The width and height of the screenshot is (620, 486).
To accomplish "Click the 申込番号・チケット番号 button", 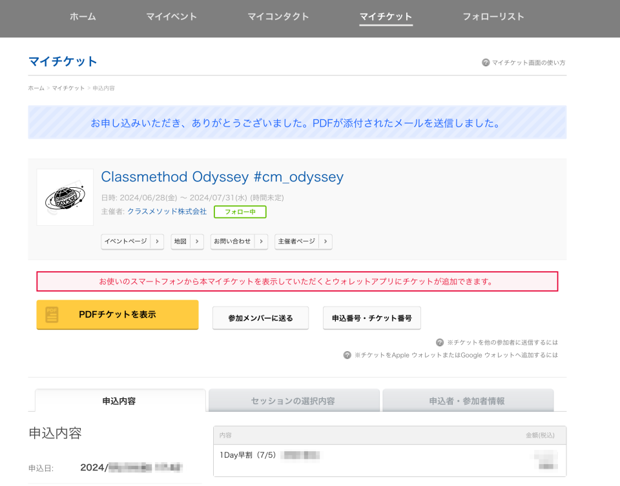I will 371,318.
